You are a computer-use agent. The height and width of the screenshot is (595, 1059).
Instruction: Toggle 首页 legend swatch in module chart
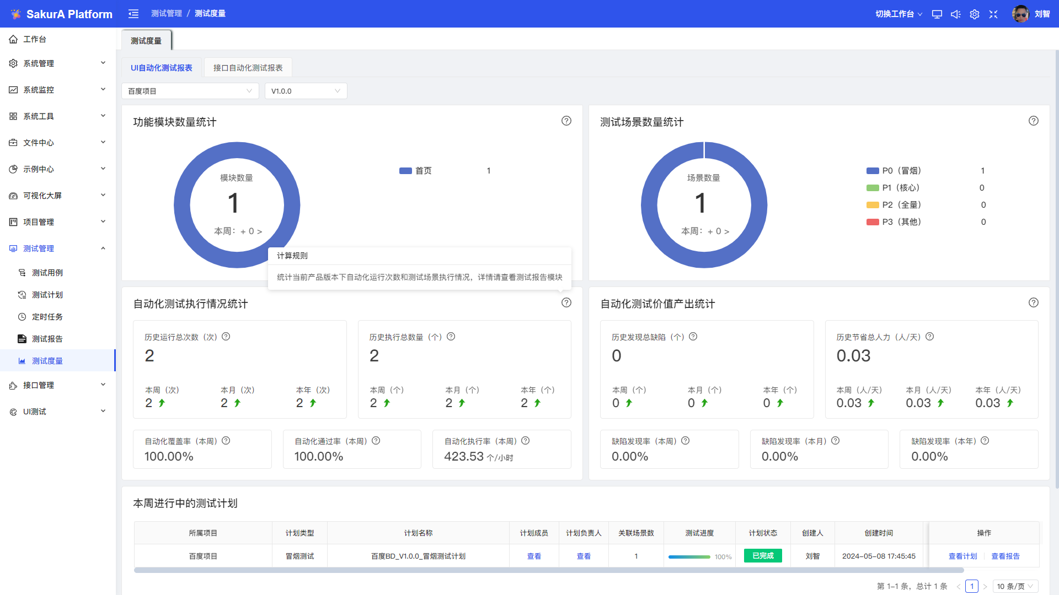tap(405, 171)
